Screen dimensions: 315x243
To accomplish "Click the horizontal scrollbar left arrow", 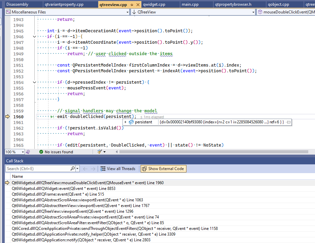I will tap(117, 152).
